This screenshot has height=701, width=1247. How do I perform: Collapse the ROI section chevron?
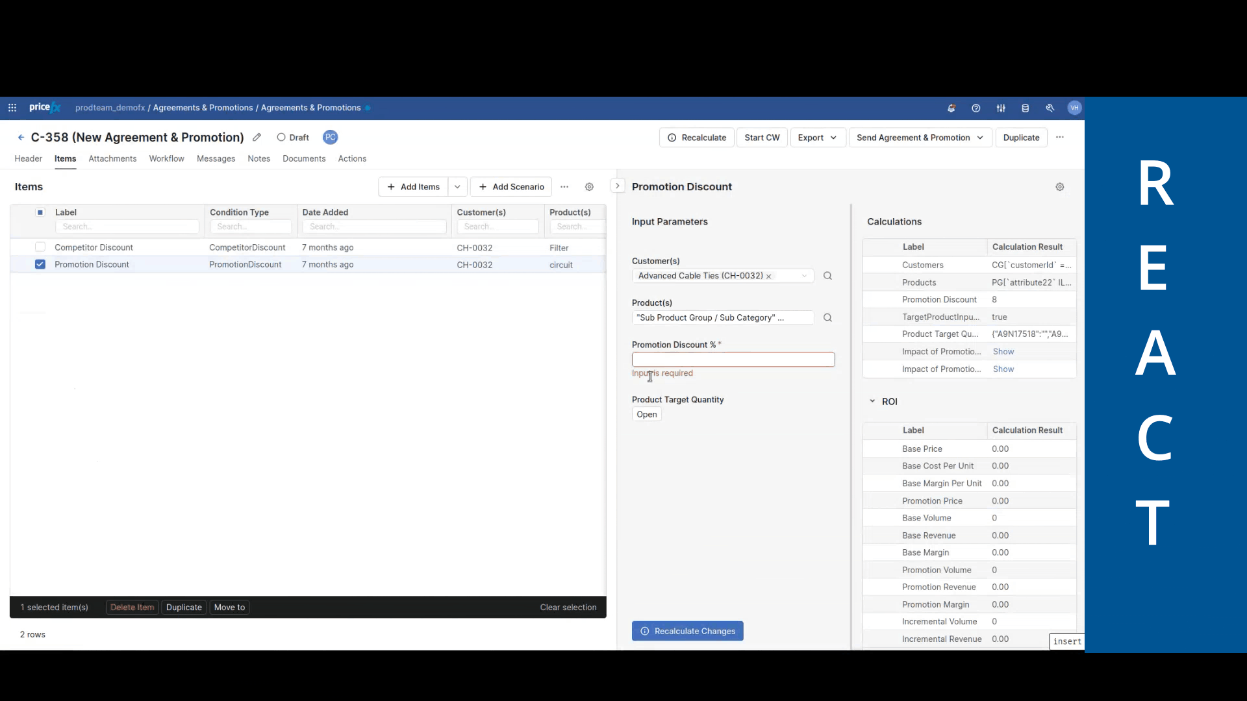[872, 402]
